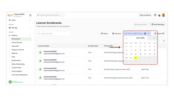Open the Live Class Attendance report
174x97 pixels.
click(x=19, y=75)
